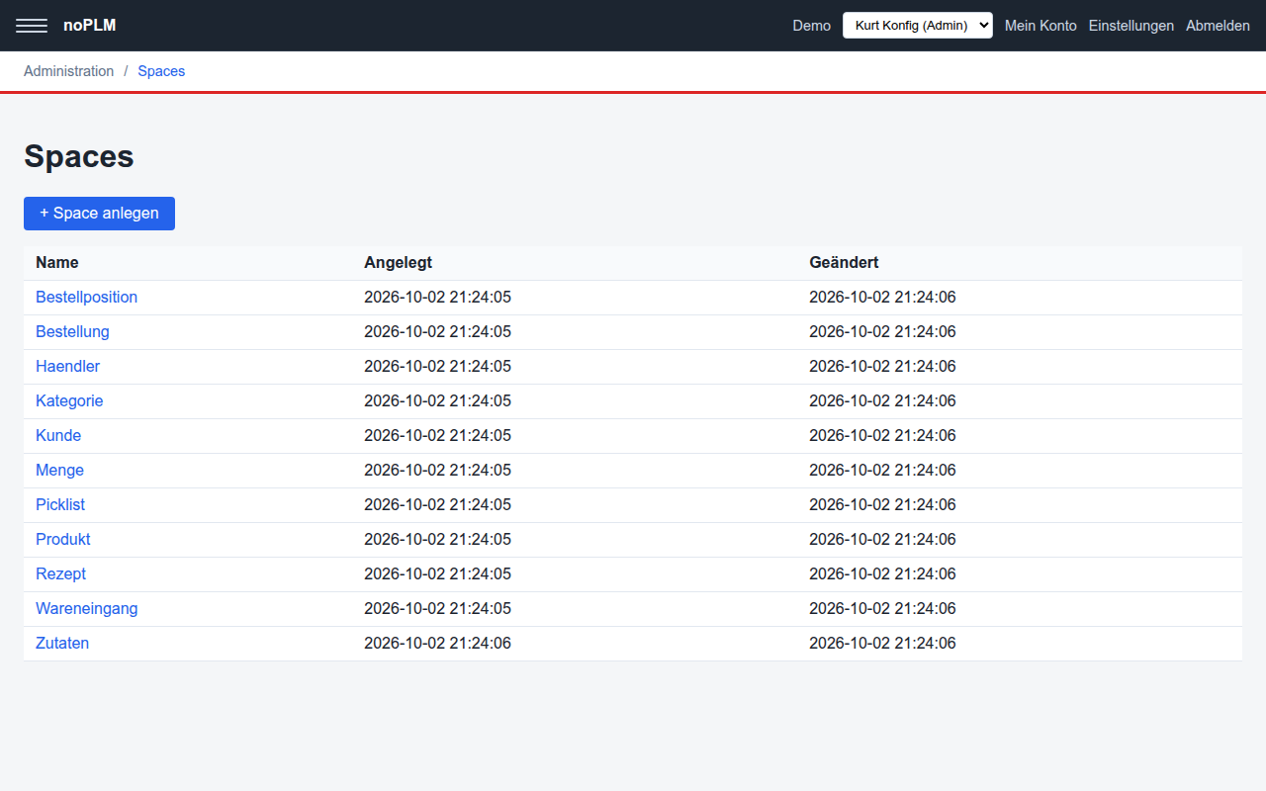Open the Kunde space

coord(58,436)
